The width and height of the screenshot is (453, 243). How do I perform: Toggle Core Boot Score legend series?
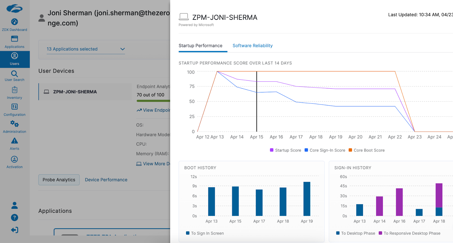pos(366,150)
